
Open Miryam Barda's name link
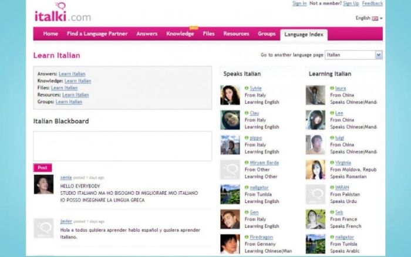[264, 163]
